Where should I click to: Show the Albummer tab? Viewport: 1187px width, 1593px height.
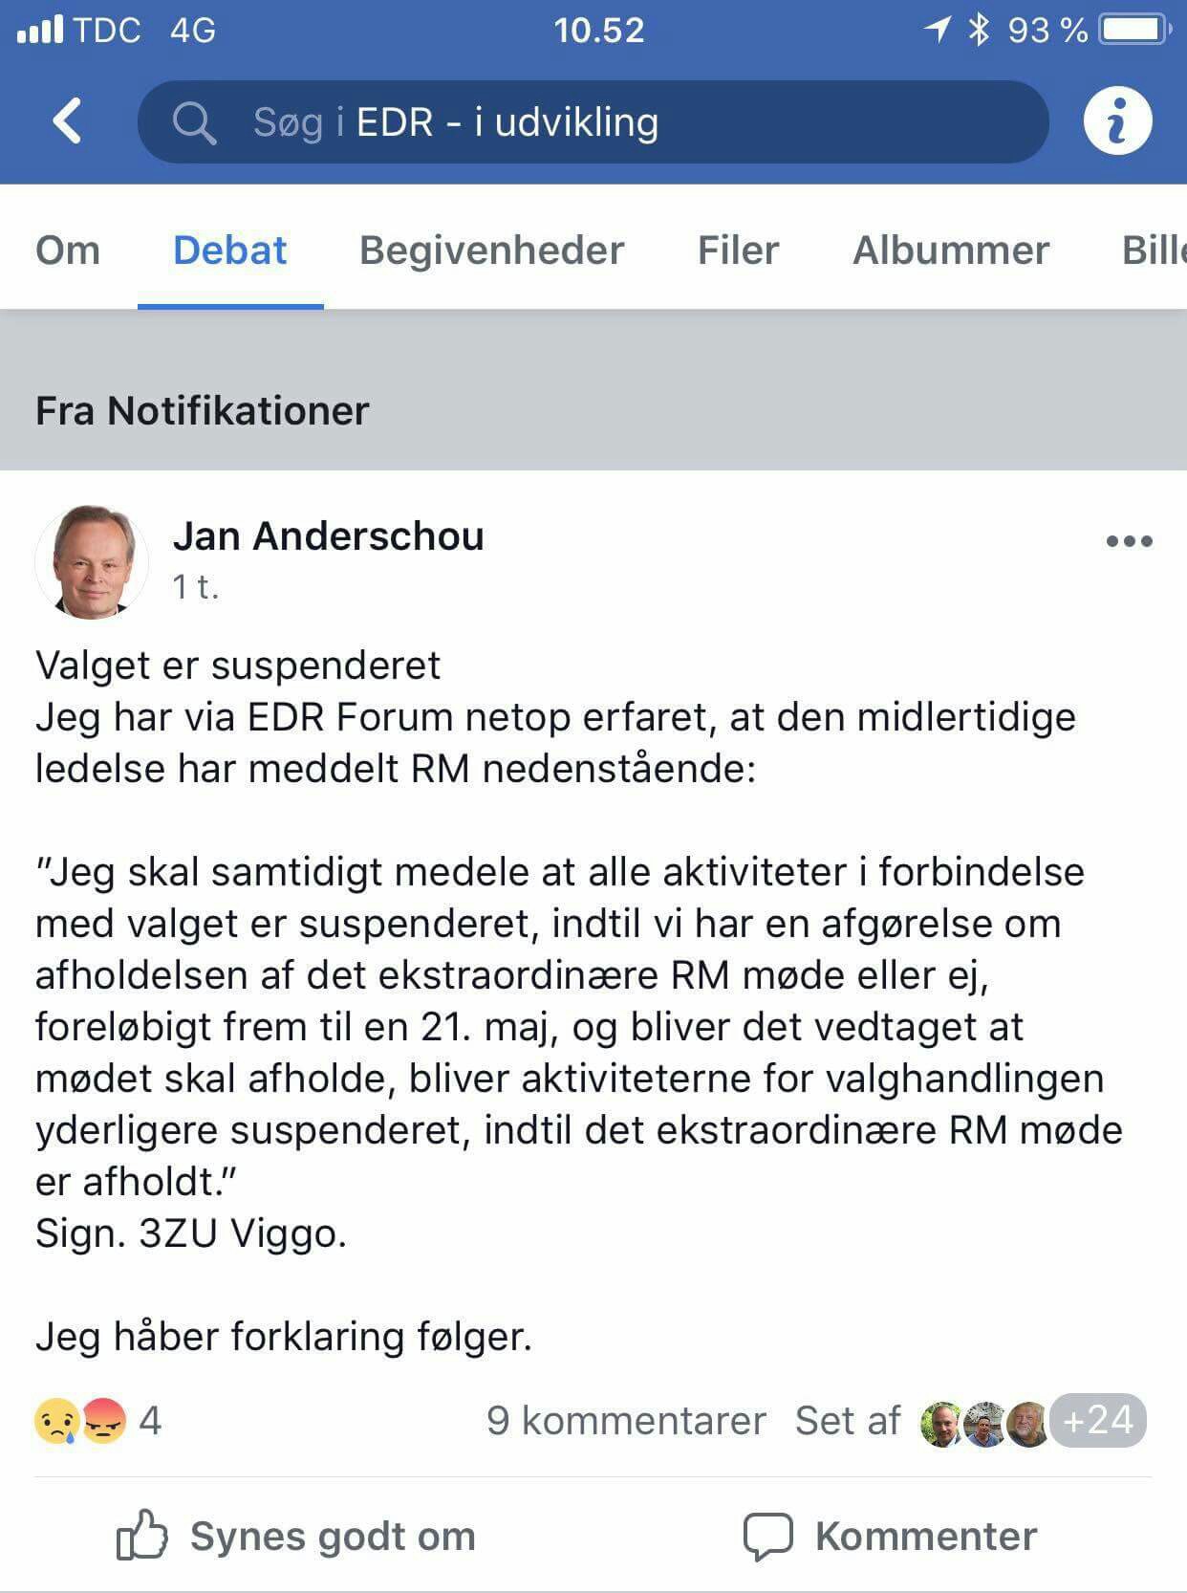(950, 251)
